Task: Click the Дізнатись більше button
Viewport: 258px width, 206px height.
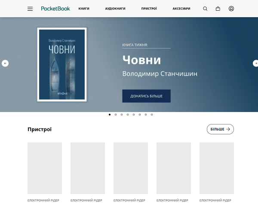Action: 146,96
